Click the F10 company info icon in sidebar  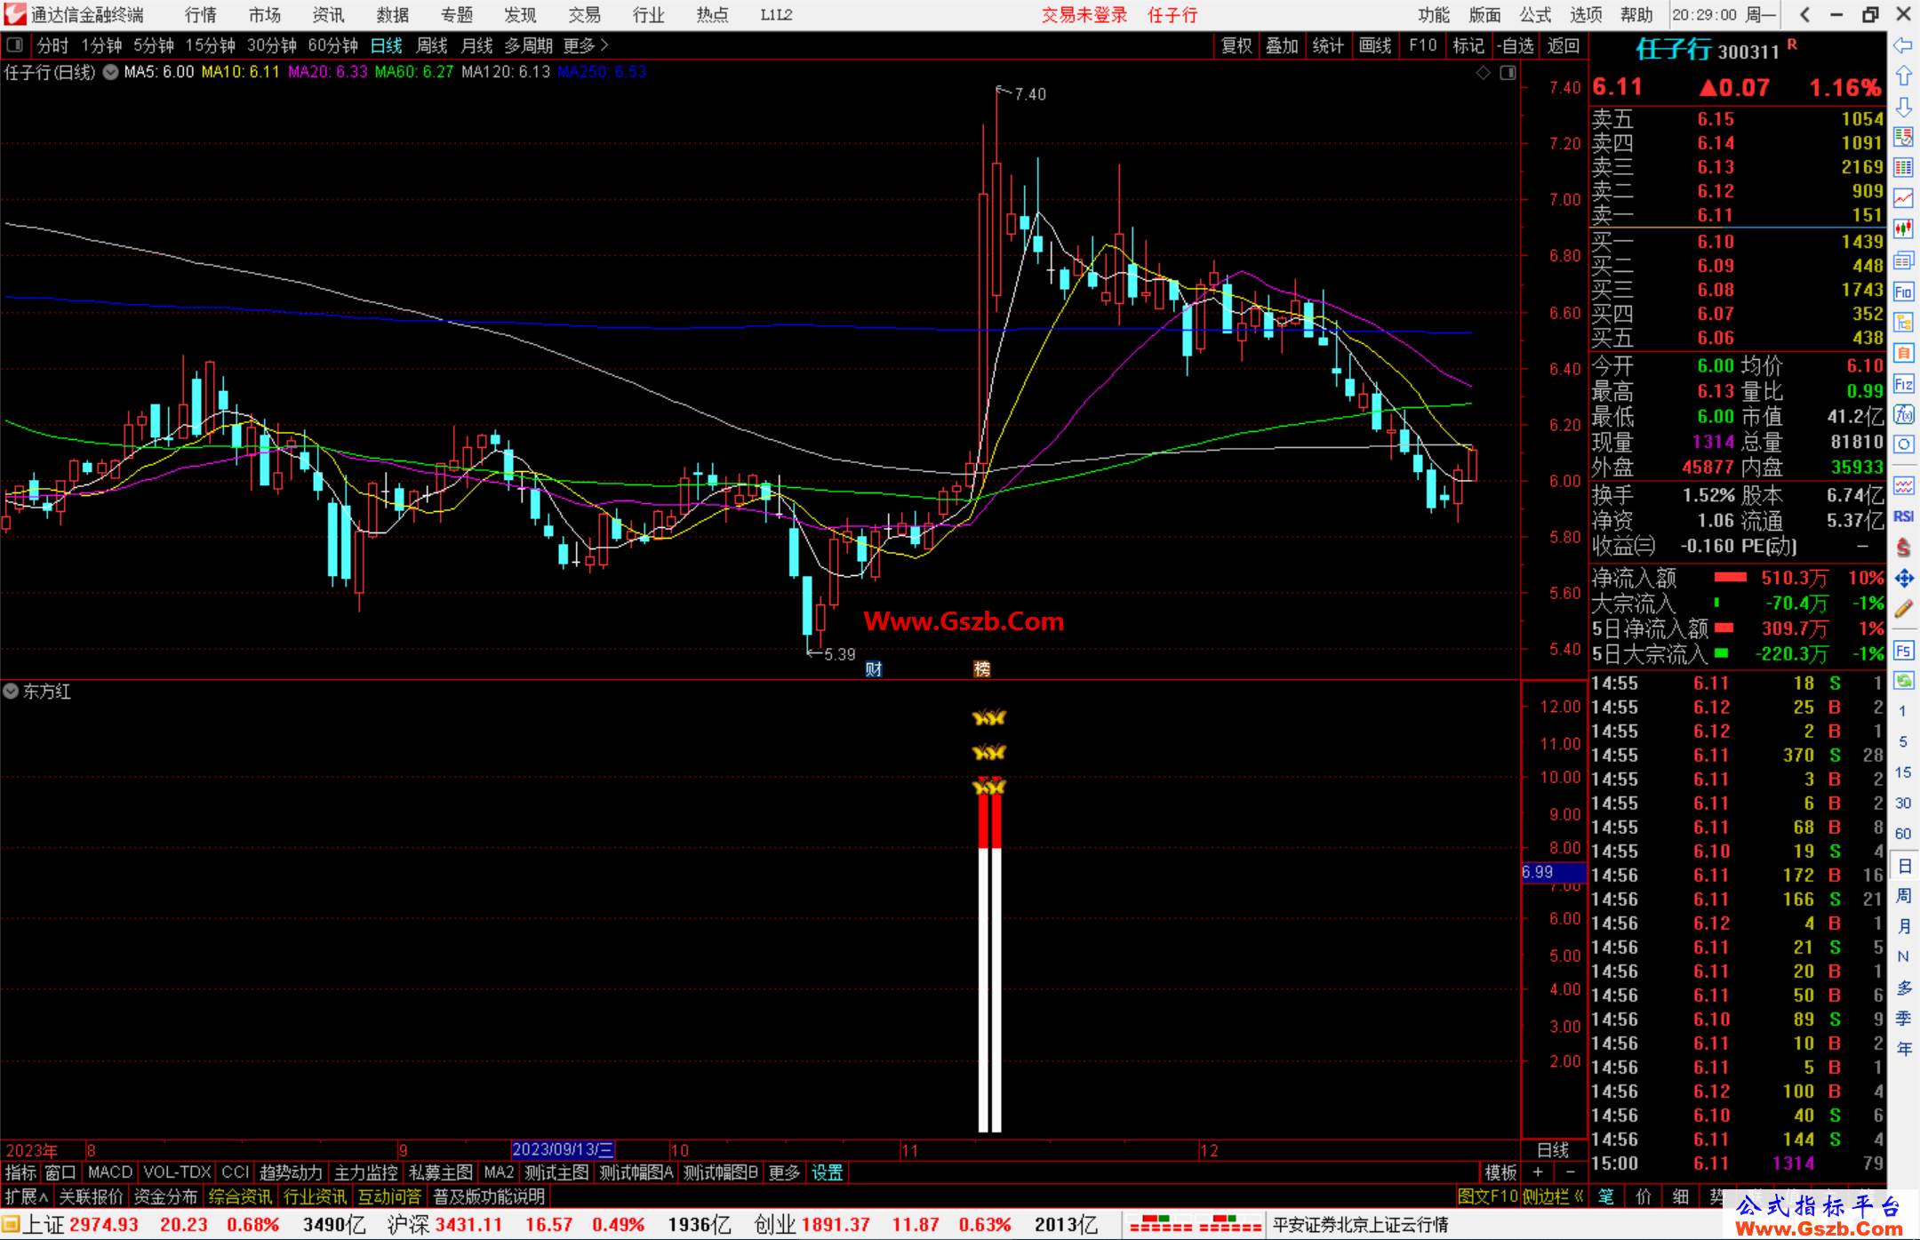click(1903, 292)
